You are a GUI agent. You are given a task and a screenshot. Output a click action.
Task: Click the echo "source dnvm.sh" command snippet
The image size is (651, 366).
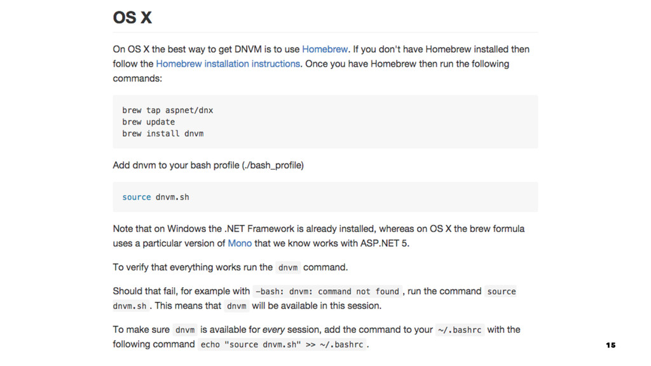click(x=282, y=344)
